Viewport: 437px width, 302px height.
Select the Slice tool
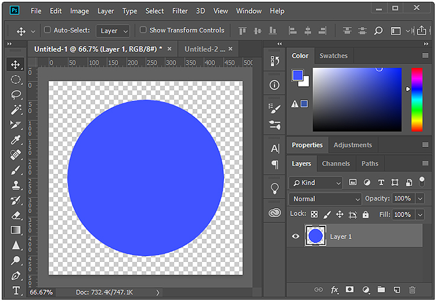15,124
